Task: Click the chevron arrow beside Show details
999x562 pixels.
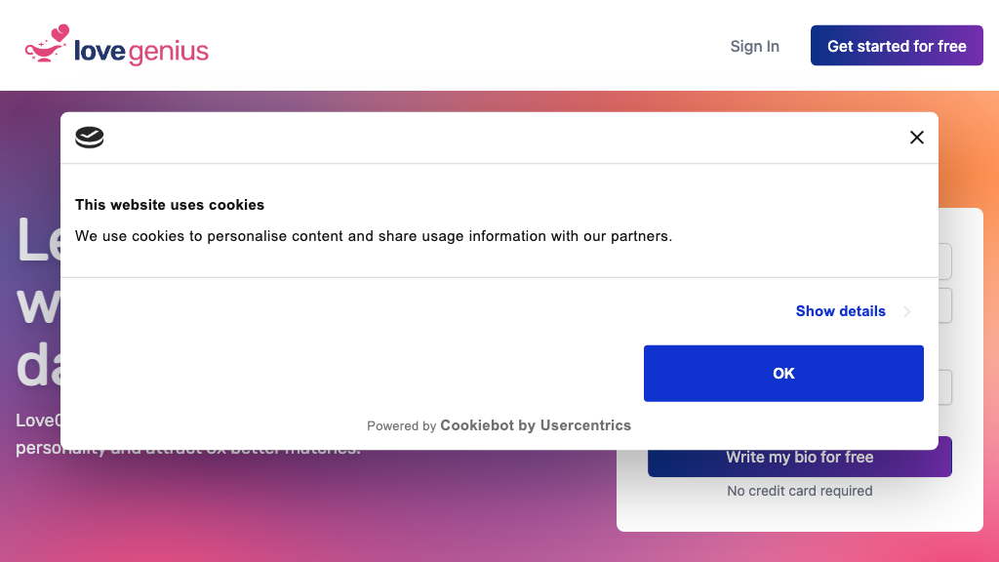Action: tap(907, 312)
